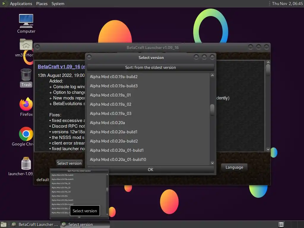The height and width of the screenshot is (228, 304).
Task: Maximize the BetaCraft Launcher window
Action: point(259,47)
